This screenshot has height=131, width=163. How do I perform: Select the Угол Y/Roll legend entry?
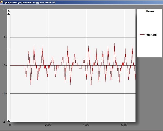tap(151, 35)
